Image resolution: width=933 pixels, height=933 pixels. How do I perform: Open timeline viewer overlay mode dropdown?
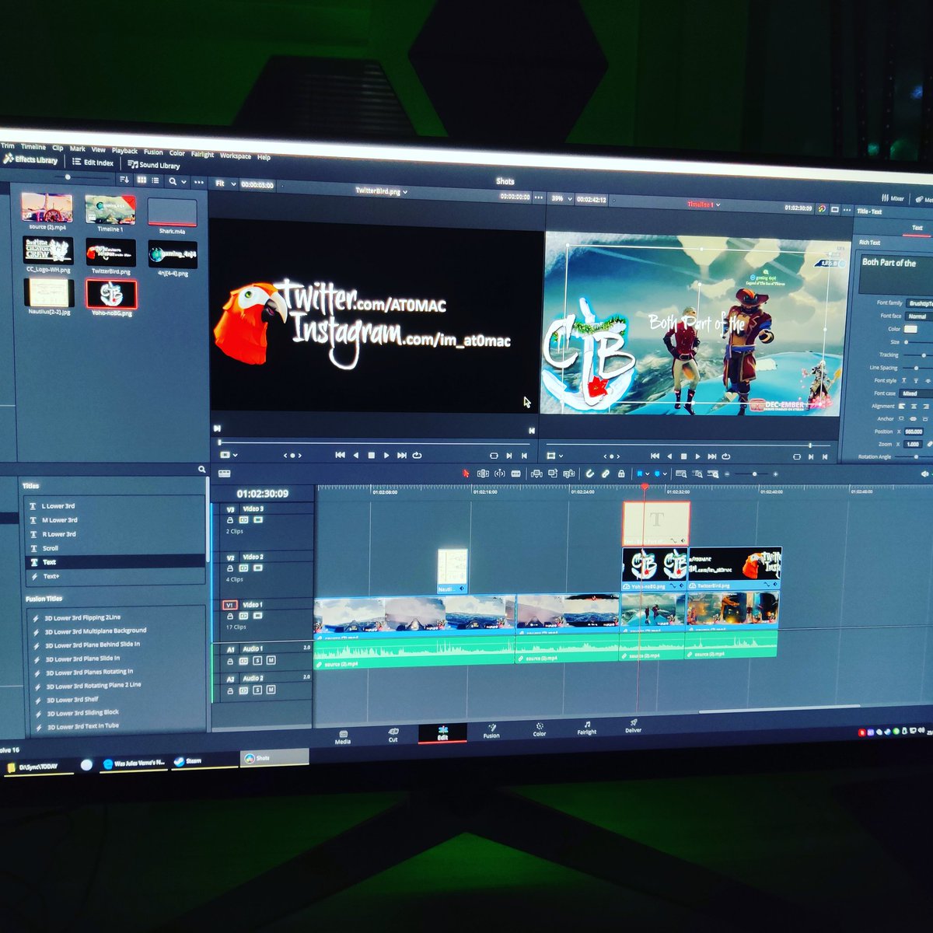pos(554,456)
